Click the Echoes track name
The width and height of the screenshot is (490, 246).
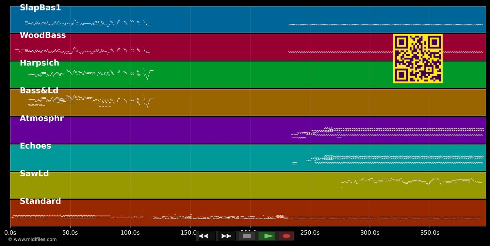[x=35, y=146]
